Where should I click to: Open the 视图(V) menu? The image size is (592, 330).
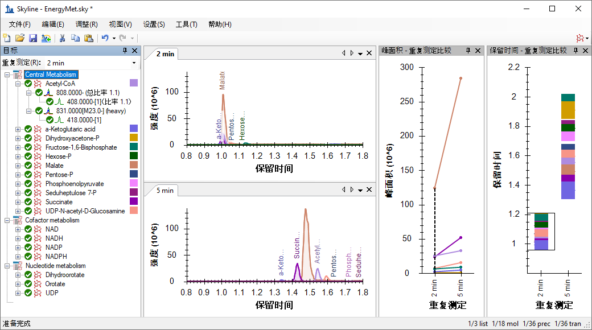point(120,24)
